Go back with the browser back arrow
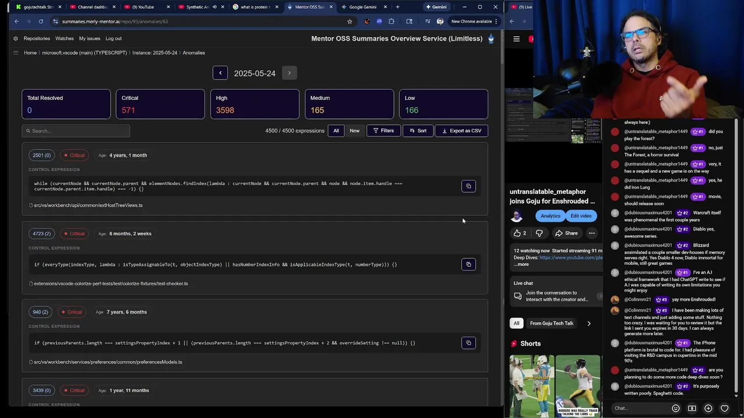This screenshot has height=418, width=744. pyautogui.click(x=16, y=21)
